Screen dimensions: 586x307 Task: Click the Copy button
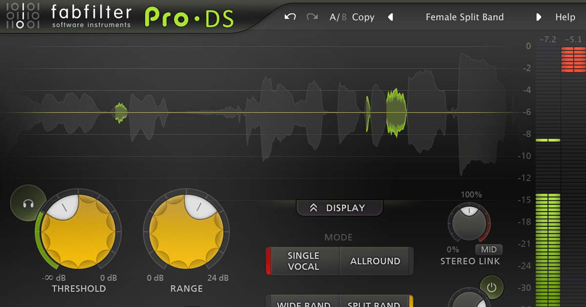click(363, 17)
